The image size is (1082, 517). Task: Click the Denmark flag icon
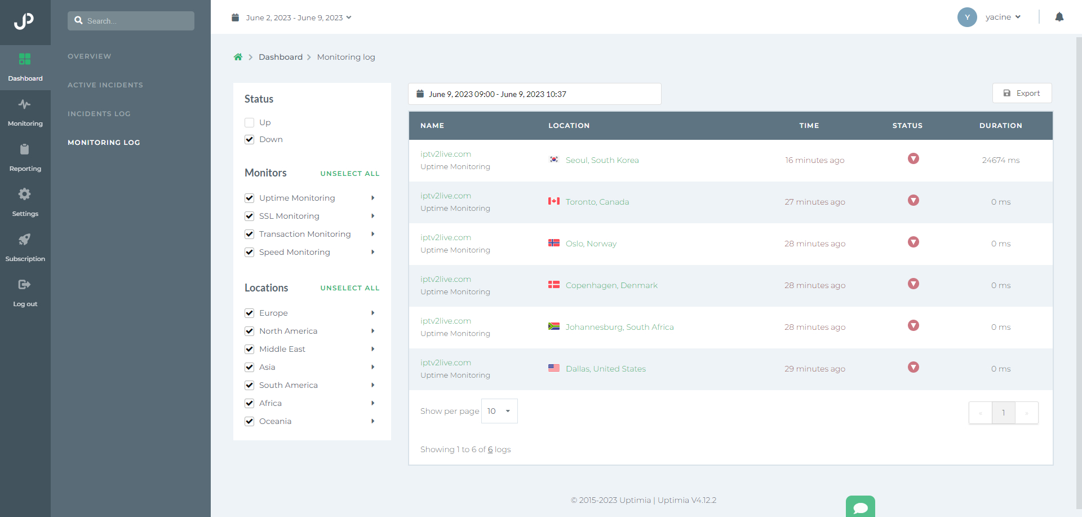554,285
